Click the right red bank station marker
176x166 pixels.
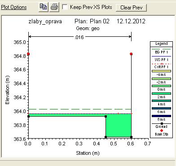click(131, 54)
